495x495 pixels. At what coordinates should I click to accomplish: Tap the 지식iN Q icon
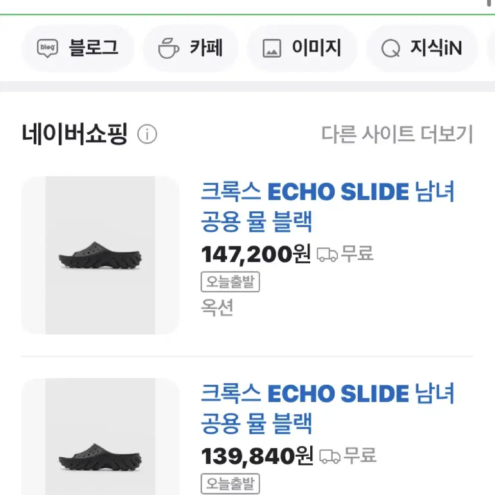(x=390, y=48)
